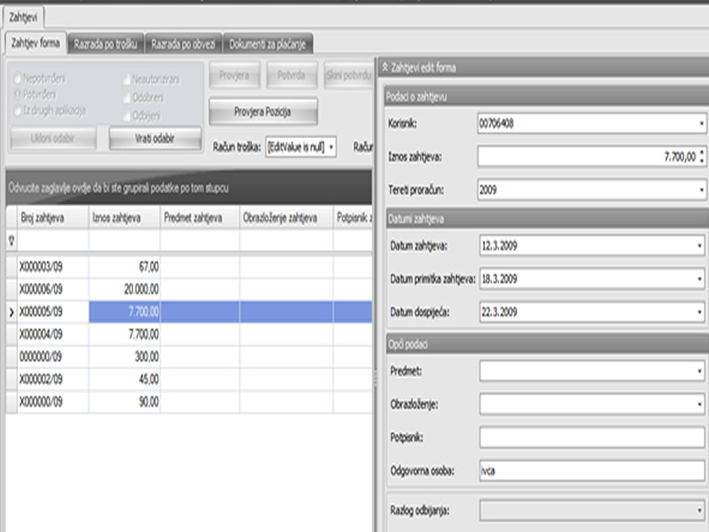Switch to the Dokumenti za plaćanje tab

(x=268, y=43)
